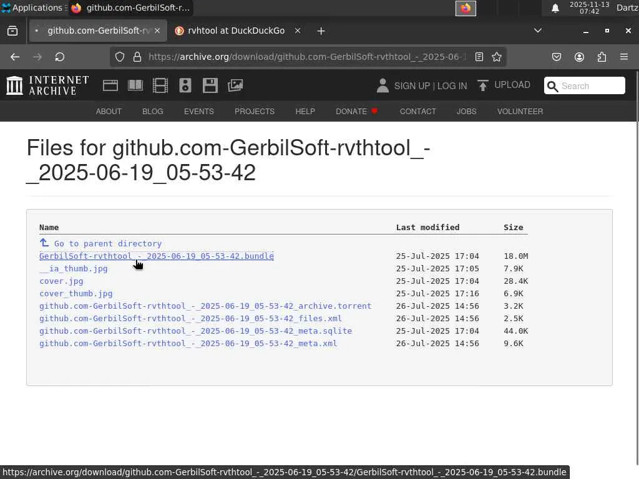Image resolution: width=639 pixels, height=479 pixels.
Task: Open the VOLUNTEER navigation item
Action: click(520, 111)
